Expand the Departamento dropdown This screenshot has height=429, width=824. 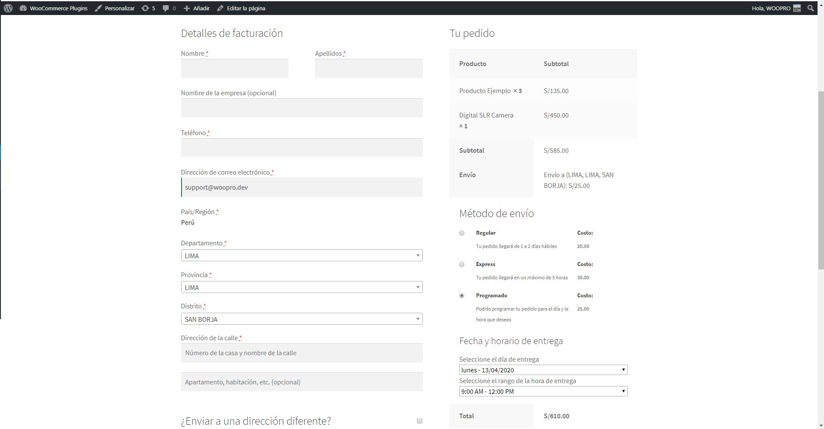pos(301,256)
